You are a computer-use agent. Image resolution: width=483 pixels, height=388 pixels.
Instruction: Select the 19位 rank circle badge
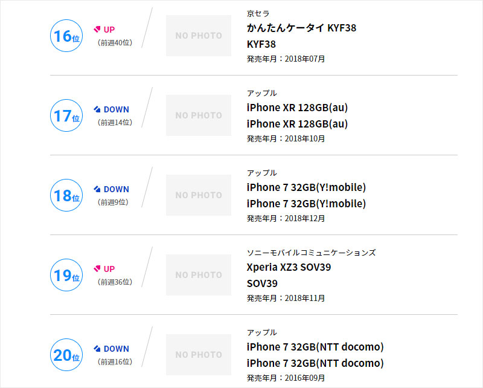pyautogui.click(x=66, y=275)
